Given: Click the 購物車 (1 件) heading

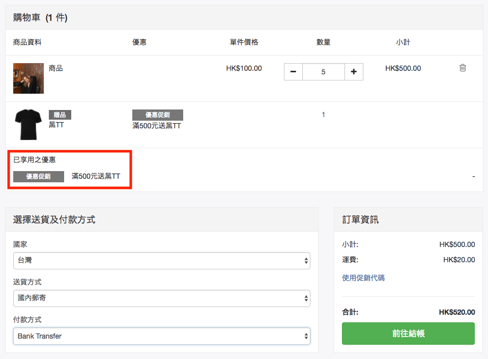Looking at the screenshot, I should (x=40, y=17).
